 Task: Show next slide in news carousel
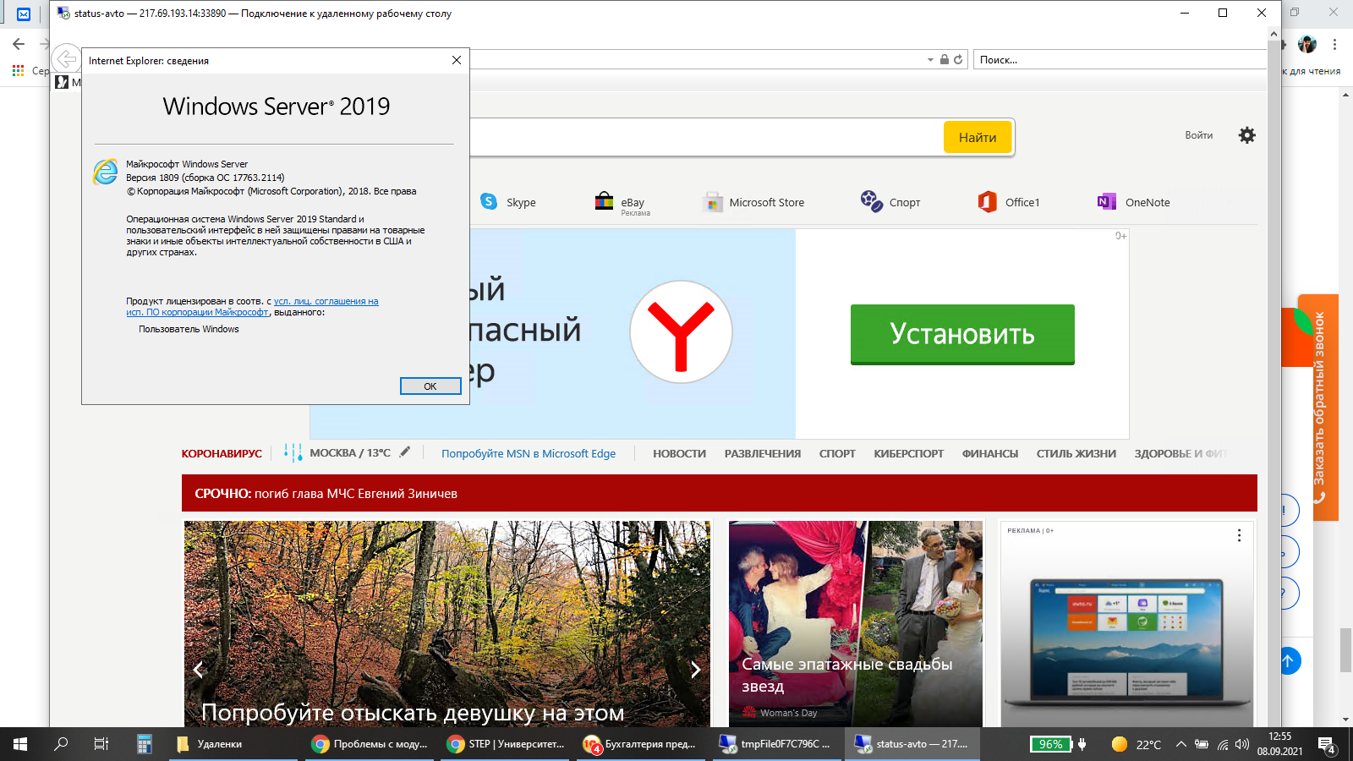695,670
